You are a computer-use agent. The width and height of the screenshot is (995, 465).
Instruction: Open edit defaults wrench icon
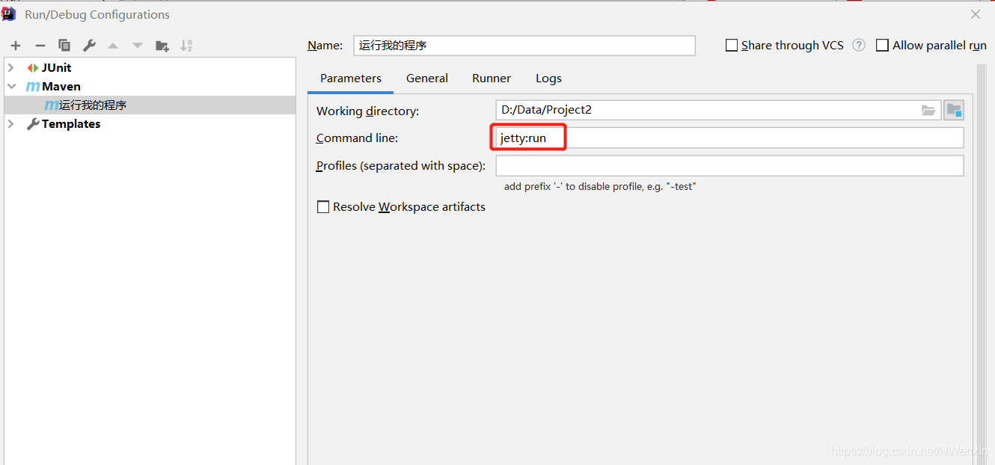point(89,46)
